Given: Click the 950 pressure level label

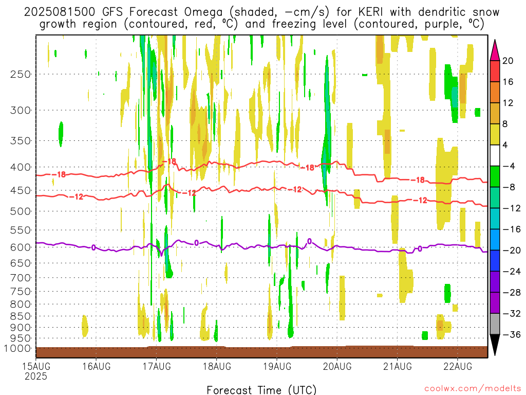Looking at the screenshot, I should click(x=21, y=338).
